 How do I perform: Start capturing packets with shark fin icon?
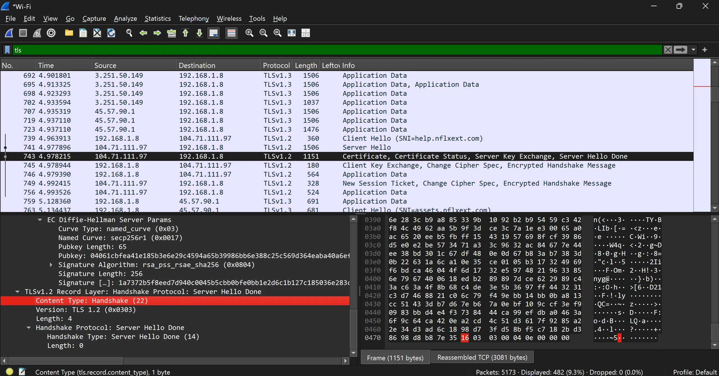(x=9, y=33)
